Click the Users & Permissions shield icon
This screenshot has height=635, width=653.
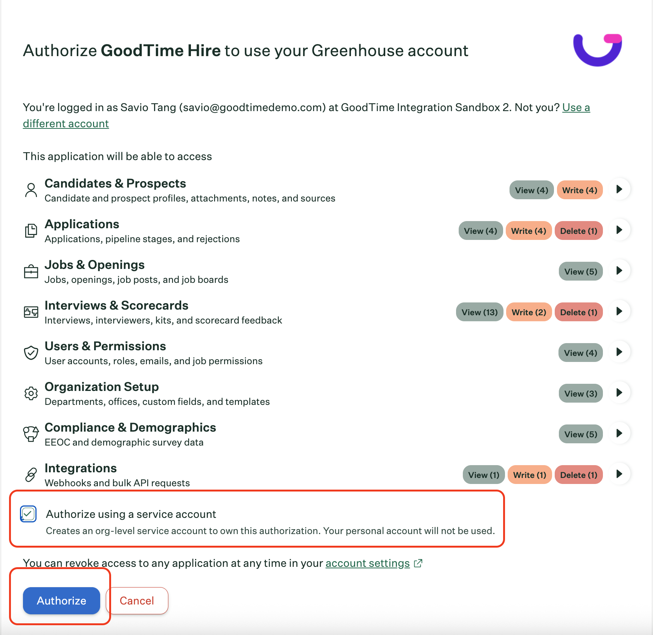coord(31,353)
